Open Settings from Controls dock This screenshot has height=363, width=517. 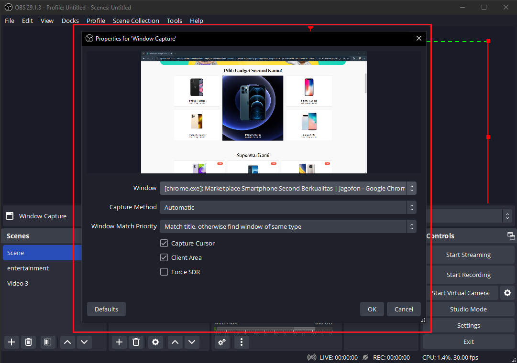468,325
